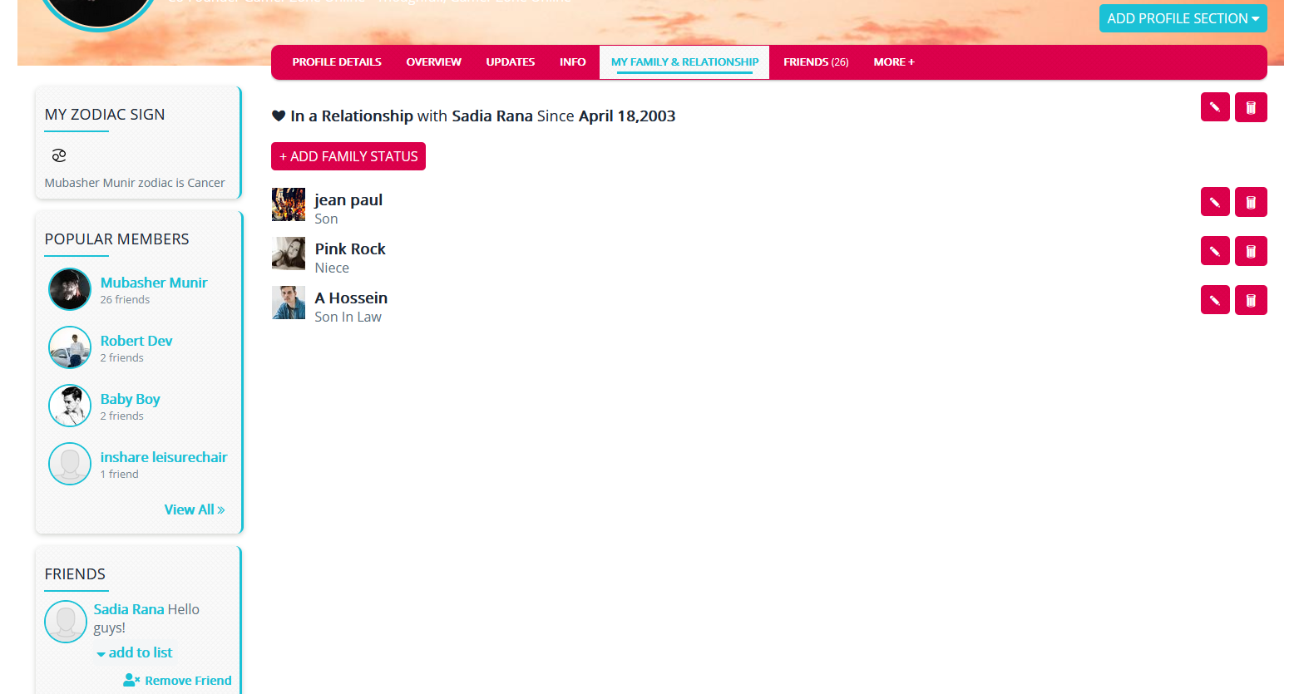Screen dimensions: 1299x694
Task: Open Robert Dev's profile link
Action: coord(136,341)
